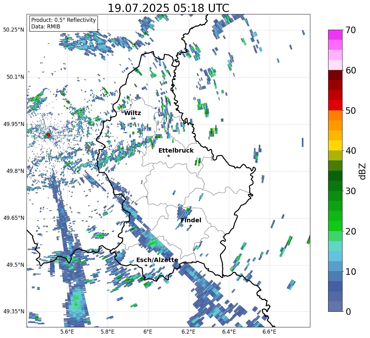
Task: Click the 'Product: 0.5° Reflectivity' text
Action: 63,20
